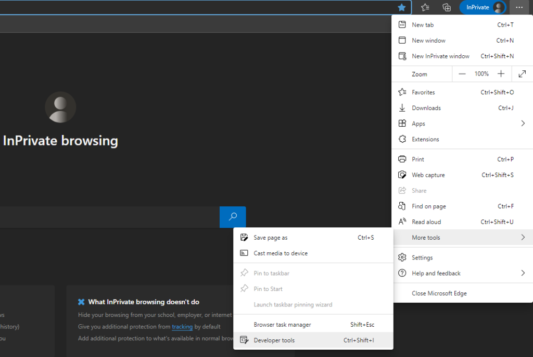Open the Collections toolbar icon
The height and width of the screenshot is (357, 533).
coord(446,7)
